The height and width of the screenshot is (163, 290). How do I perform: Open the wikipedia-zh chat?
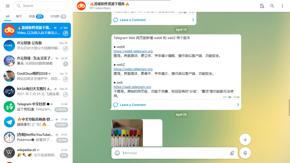tap(36, 153)
